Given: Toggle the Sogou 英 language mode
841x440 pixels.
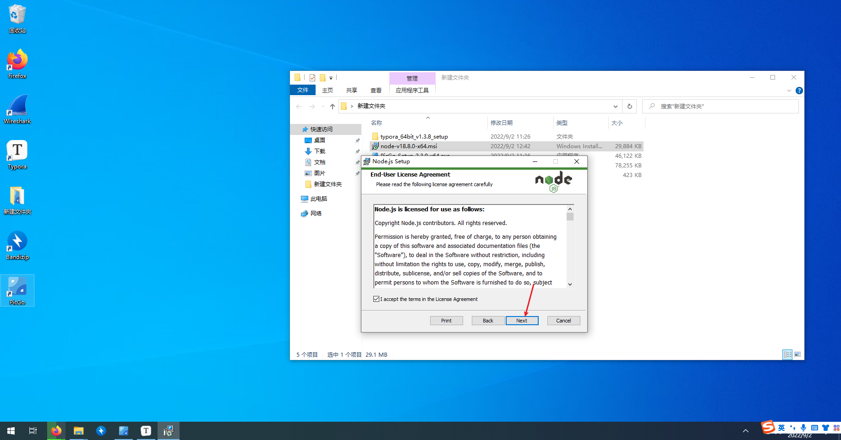Looking at the screenshot, I should point(781,428).
